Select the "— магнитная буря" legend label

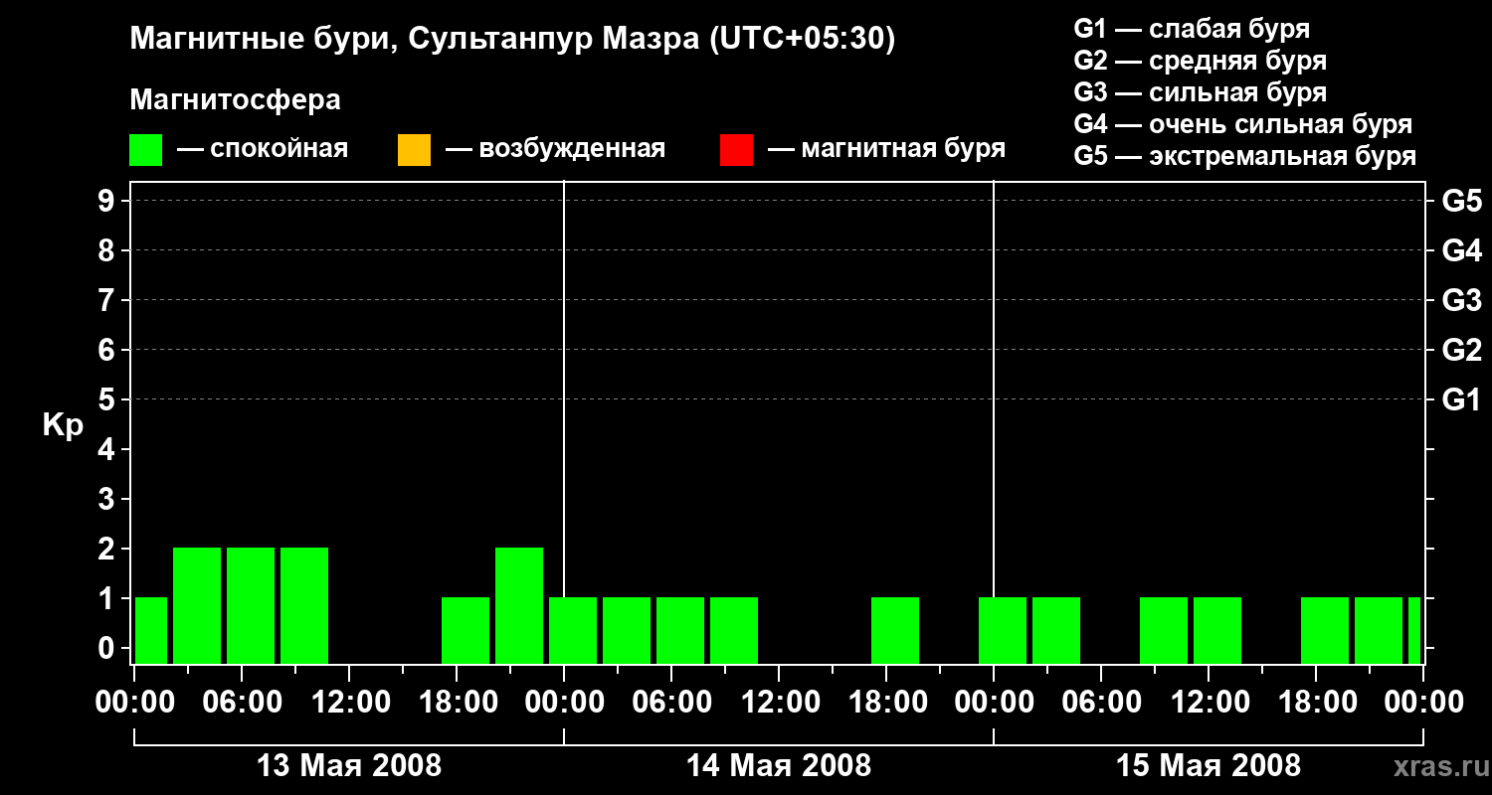click(886, 149)
